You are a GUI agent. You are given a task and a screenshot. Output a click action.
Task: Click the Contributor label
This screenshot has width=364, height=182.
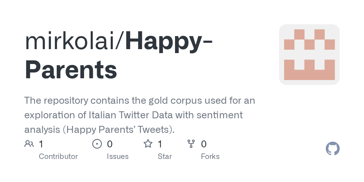tap(58, 157)
